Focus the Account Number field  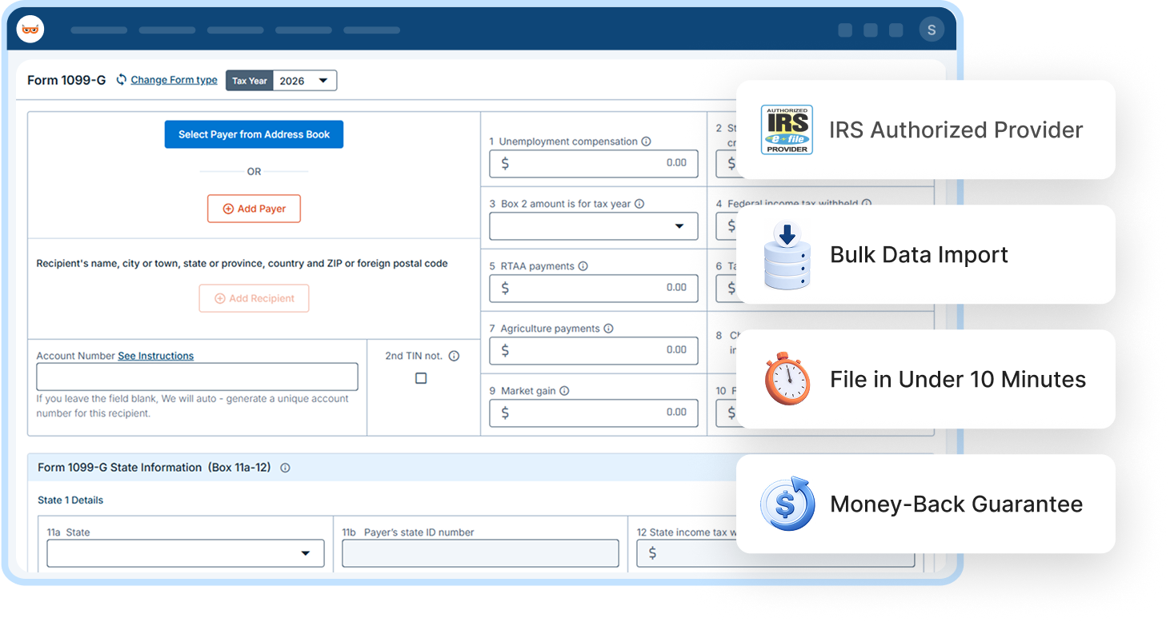(197, 377)
